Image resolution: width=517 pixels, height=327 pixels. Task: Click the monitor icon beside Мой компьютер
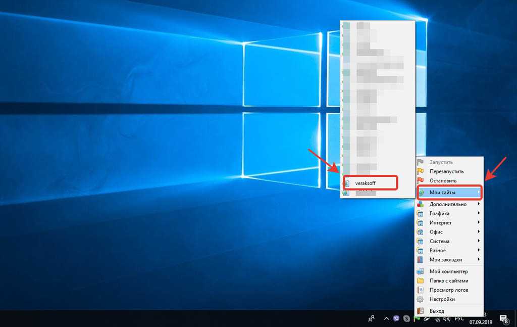coord(420,271)
